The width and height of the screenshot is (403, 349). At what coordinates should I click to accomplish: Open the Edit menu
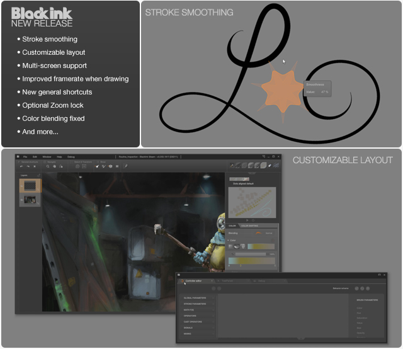tap(35, 157)
